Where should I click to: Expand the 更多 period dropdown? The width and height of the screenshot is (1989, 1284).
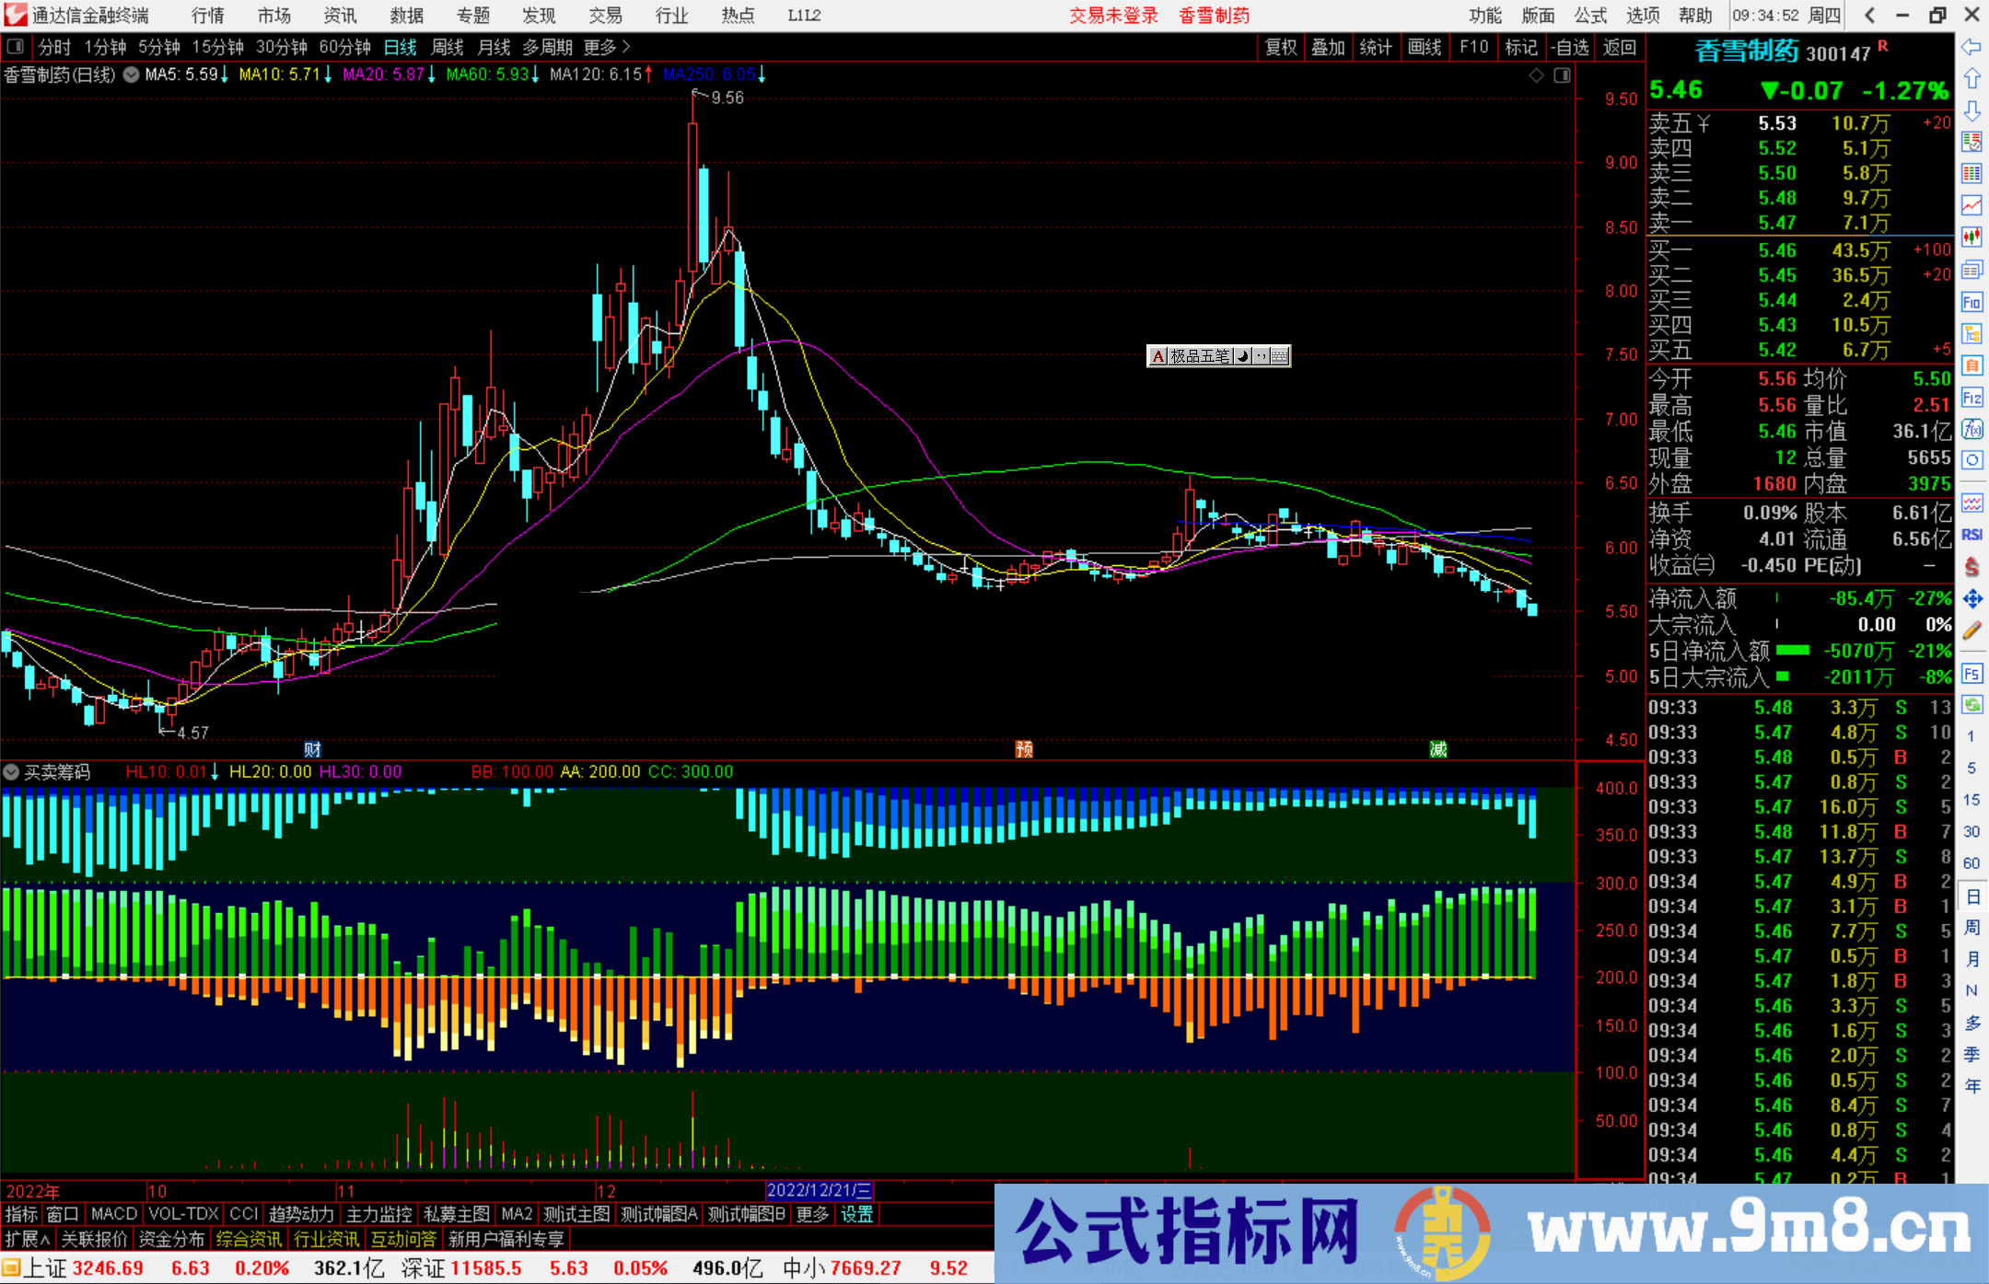pyautogui.click(x=599, y=47)
